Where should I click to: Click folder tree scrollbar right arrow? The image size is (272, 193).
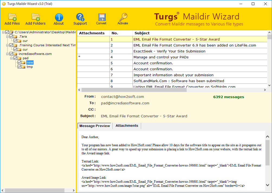pyautogui.click(x=73, y=190)
